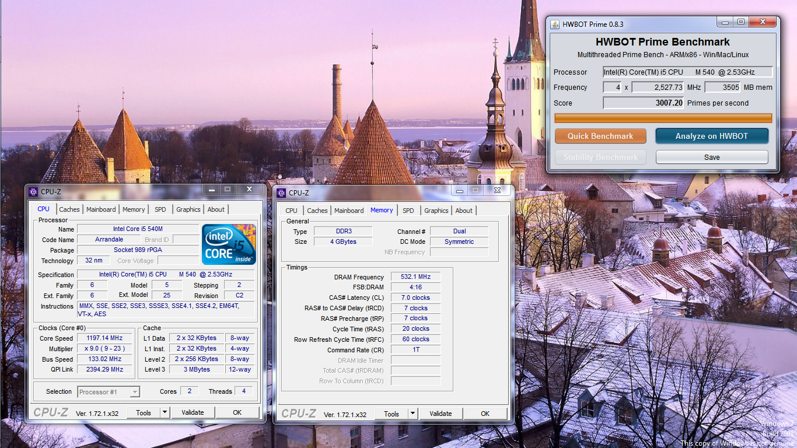Click the Intel Core i5 logo badge
797x448 pixels.
coord(229,244)
